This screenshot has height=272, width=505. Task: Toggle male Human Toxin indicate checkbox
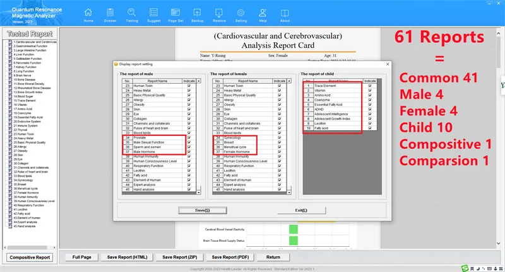click(189, 86)
